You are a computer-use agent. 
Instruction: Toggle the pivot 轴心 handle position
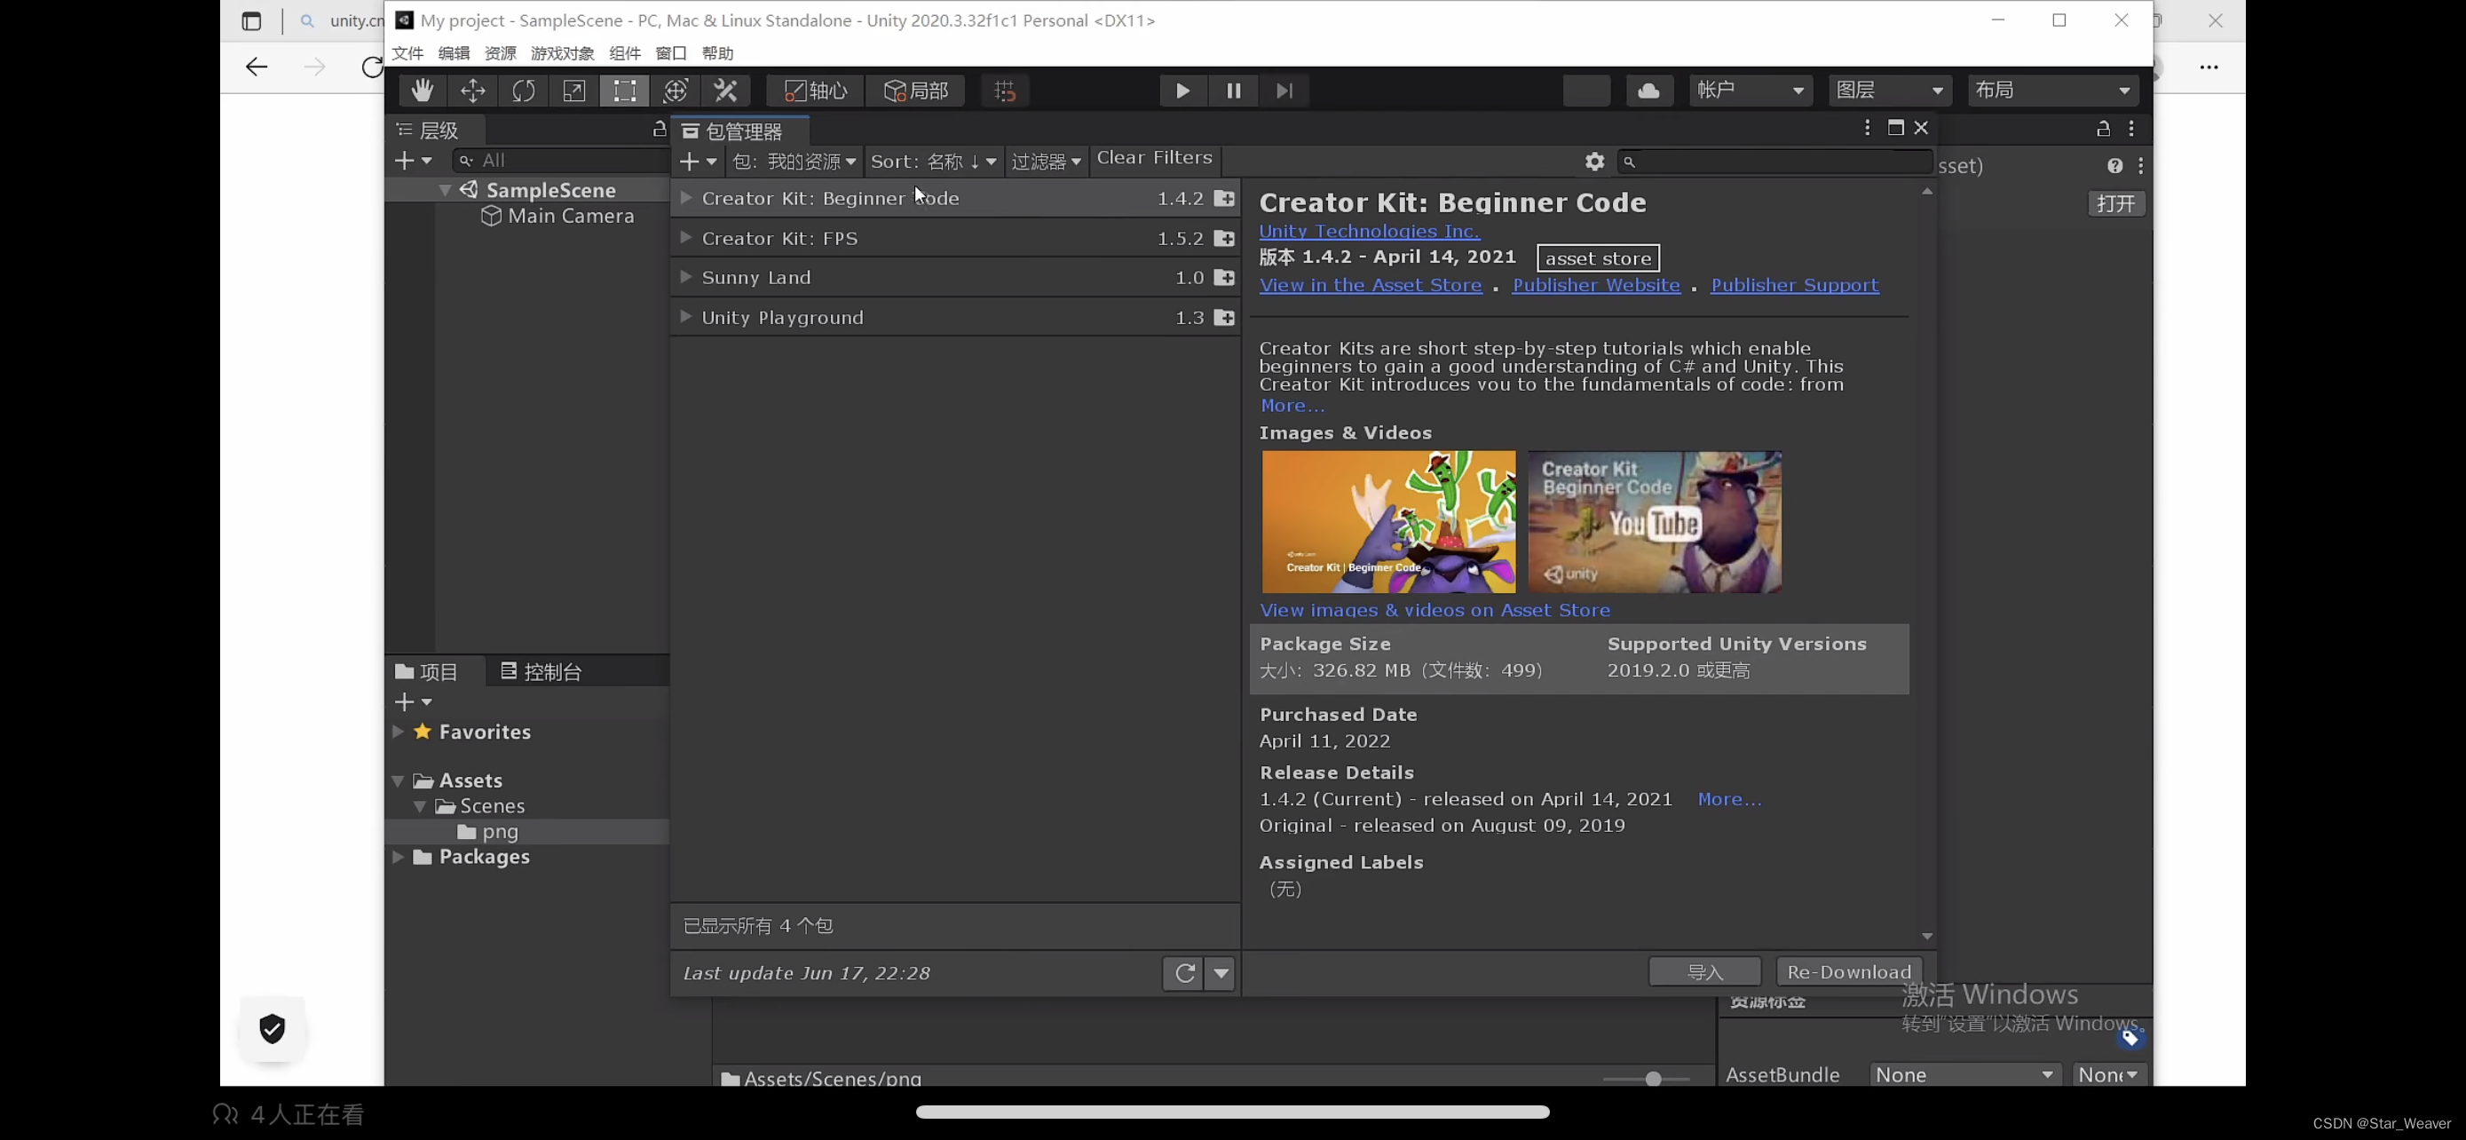click(815, 91)
